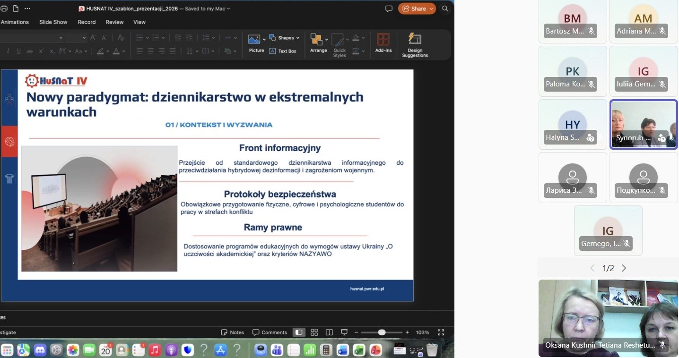Toggle underline formatting in the ribbon
Viewport: 679px width, 358px height.
coord(19,51)
